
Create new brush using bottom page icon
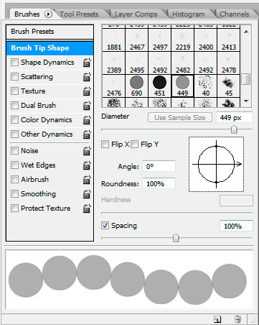click(217, 319)
